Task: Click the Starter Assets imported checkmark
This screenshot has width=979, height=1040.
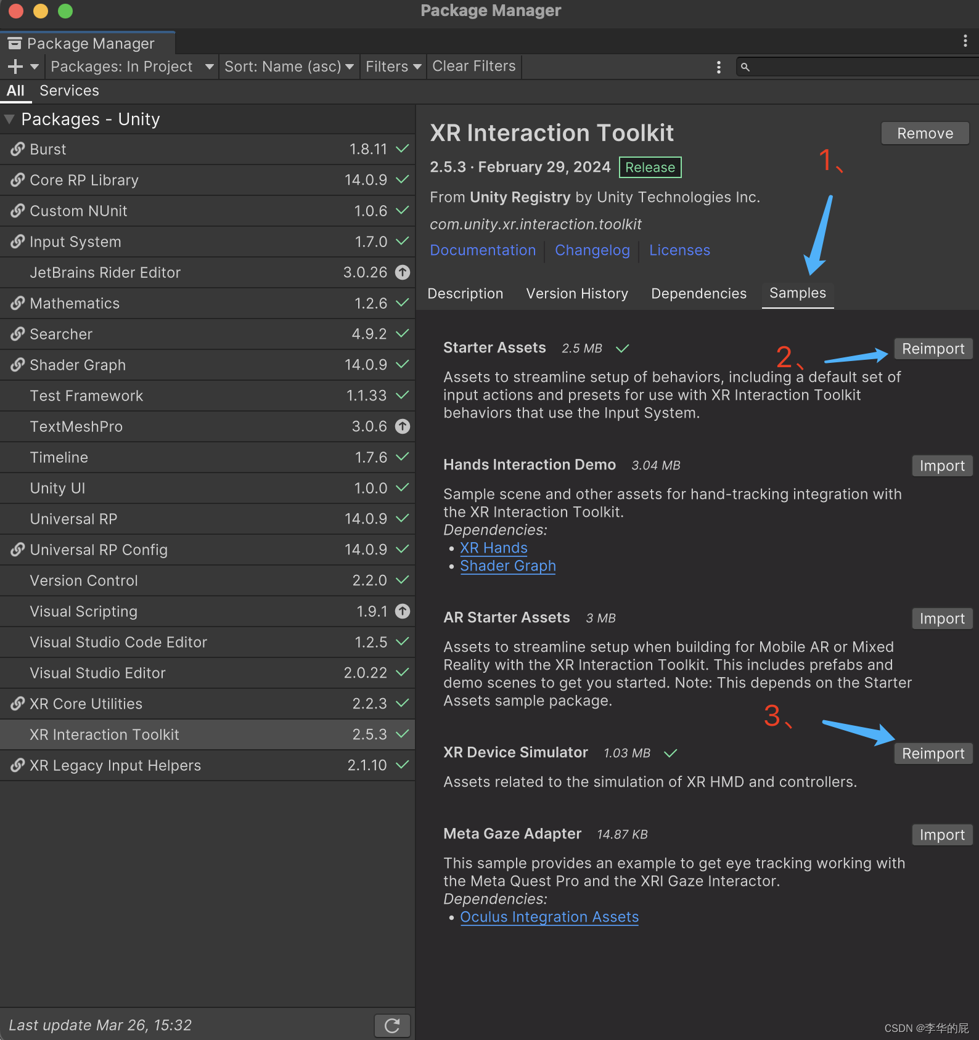Action: [x=623, y=348]
